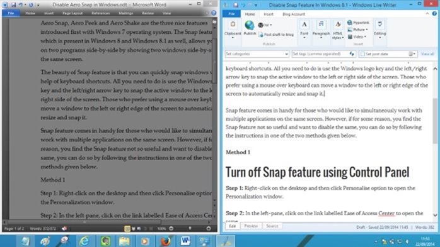This screenshot has height=247, width=440.
Task: Open the Set categories combo box
Action: click(257, 54)
